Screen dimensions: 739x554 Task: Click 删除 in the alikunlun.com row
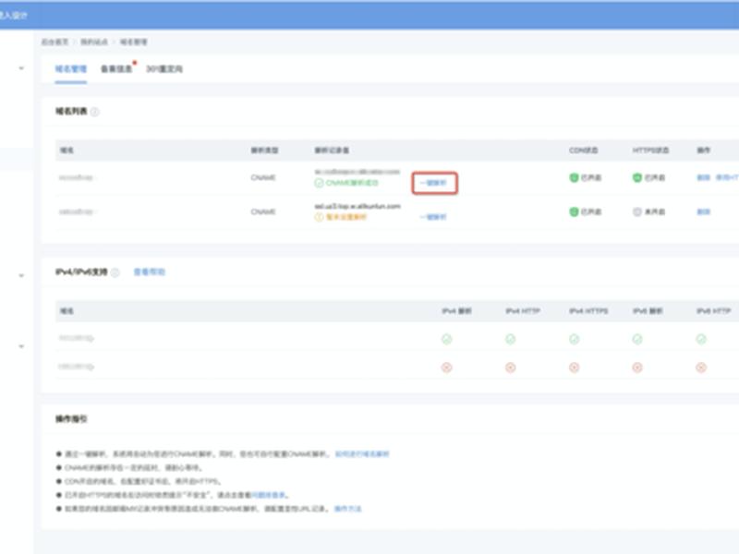point(704,211)
